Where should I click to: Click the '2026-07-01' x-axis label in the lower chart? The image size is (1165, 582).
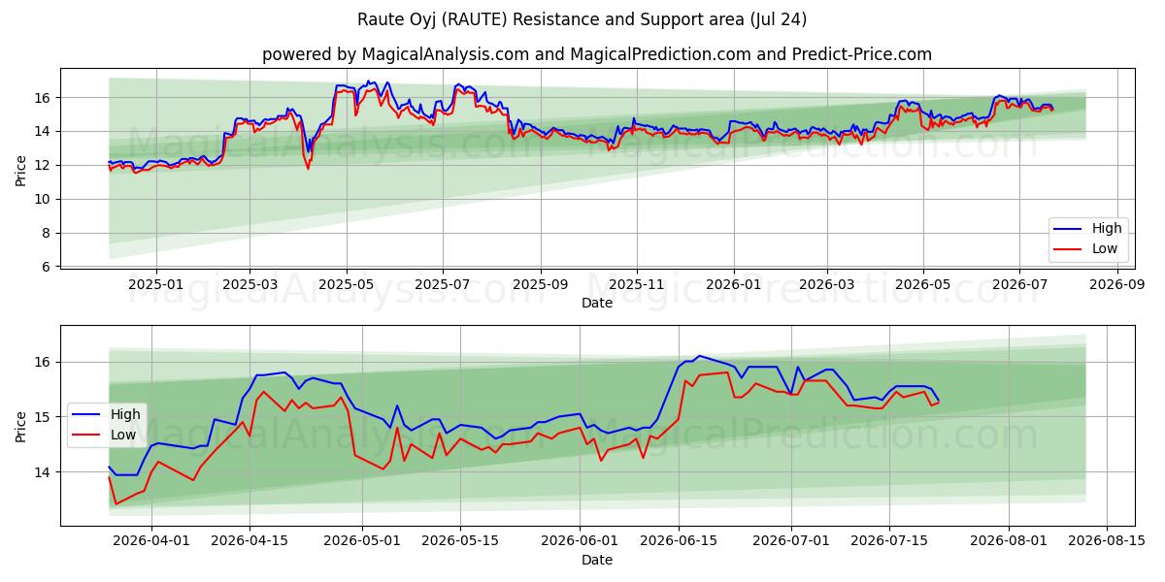point(790,542)
